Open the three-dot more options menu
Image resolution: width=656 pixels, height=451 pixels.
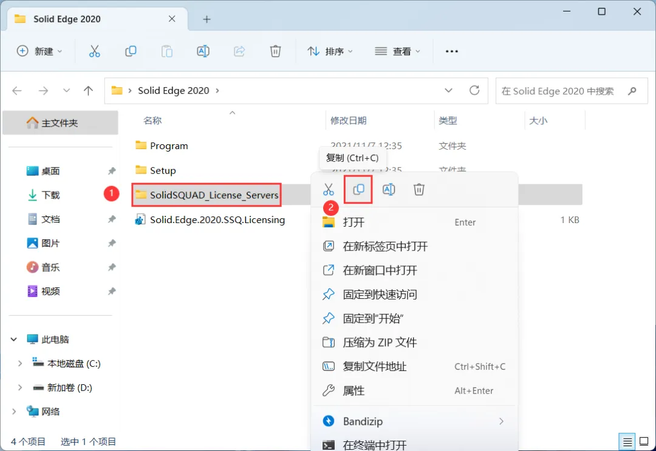[x=452, y=52]
